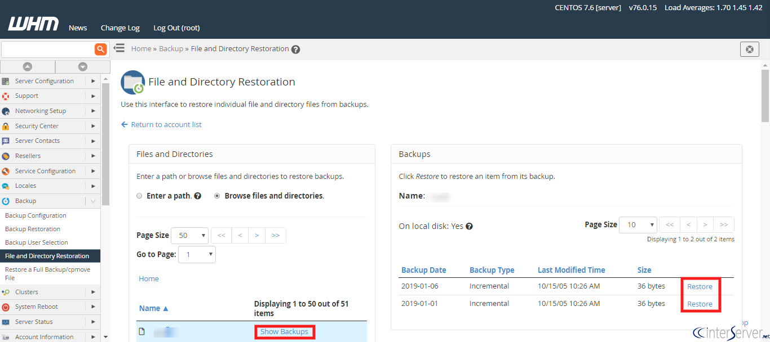Open Backup User Selection in sidebar

click(37, 243)
